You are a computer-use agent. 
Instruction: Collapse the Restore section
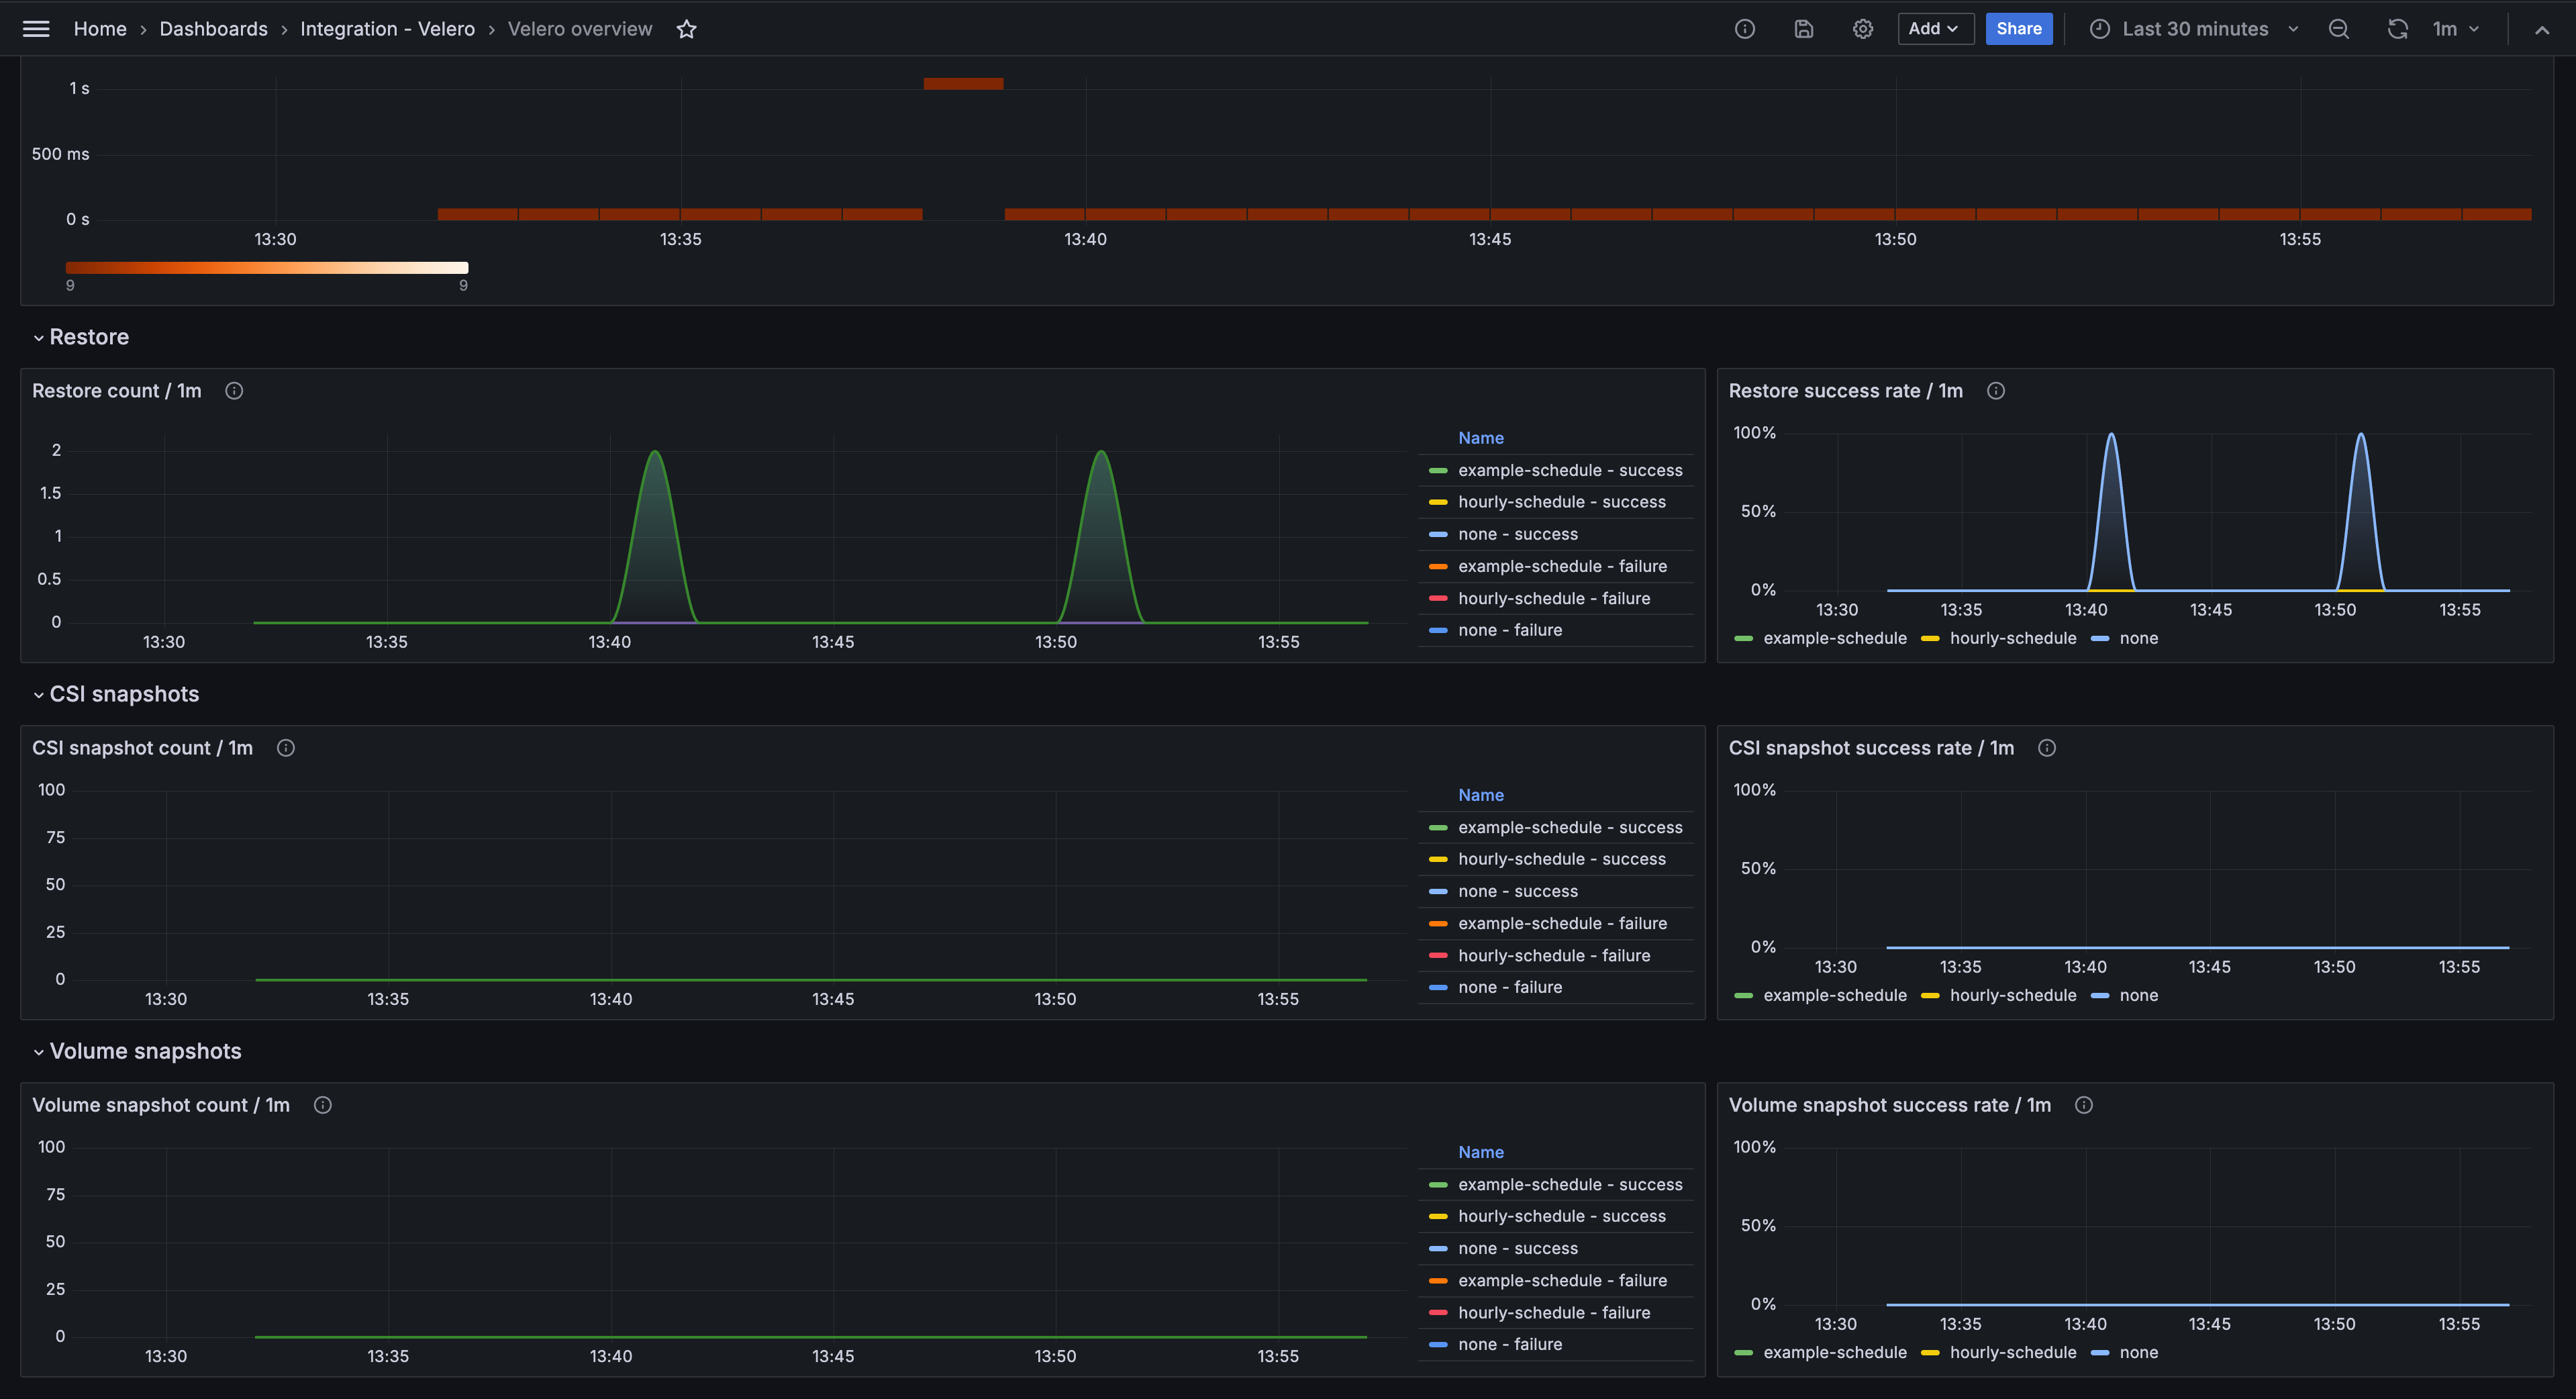pyautogui.click(x=81, y=337)
